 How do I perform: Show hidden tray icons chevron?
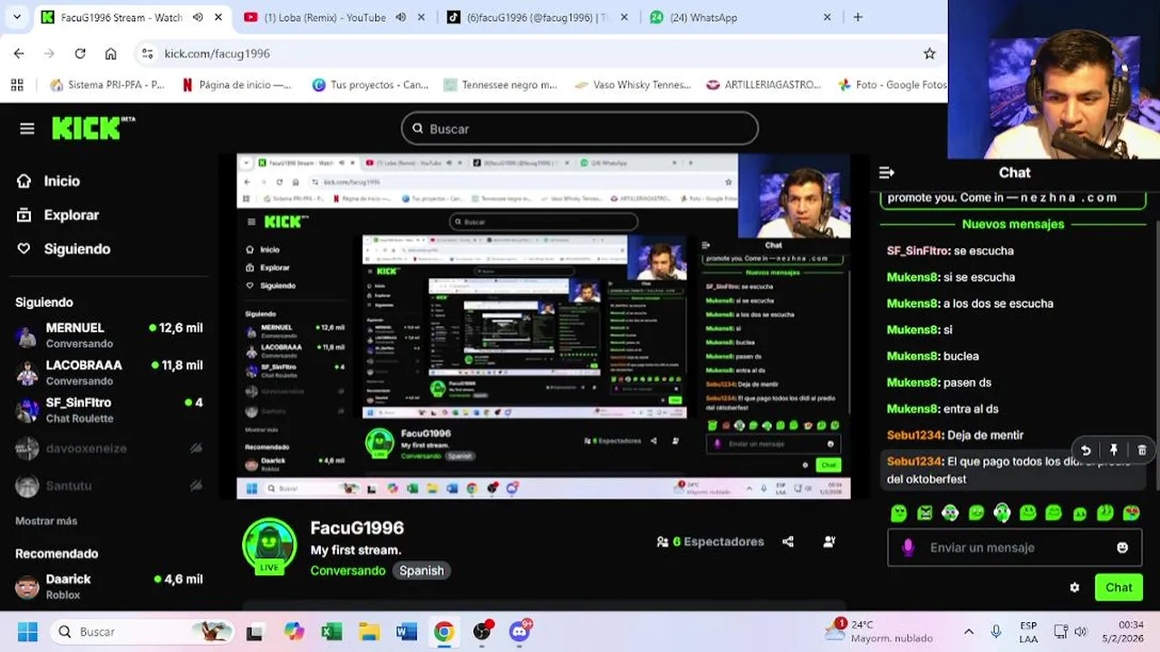click(x=969, y=631)
